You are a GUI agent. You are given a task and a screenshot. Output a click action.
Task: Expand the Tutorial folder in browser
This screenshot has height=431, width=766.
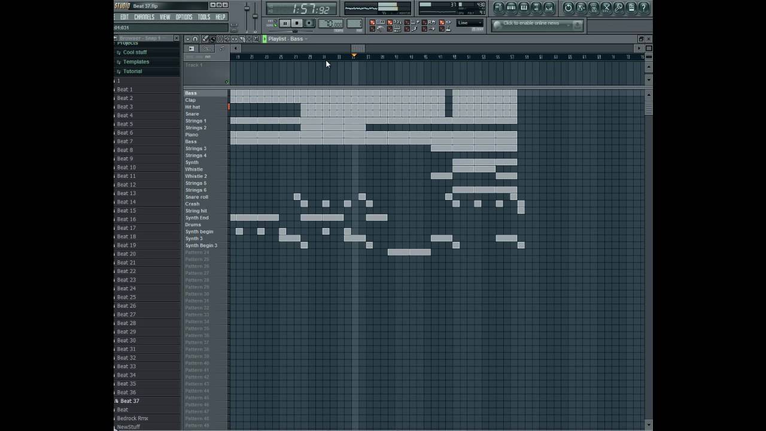(x=132, y=71)
